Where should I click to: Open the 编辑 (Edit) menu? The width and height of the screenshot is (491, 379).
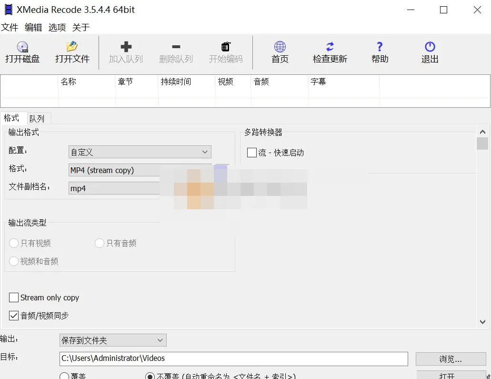[x=33, y=27]
